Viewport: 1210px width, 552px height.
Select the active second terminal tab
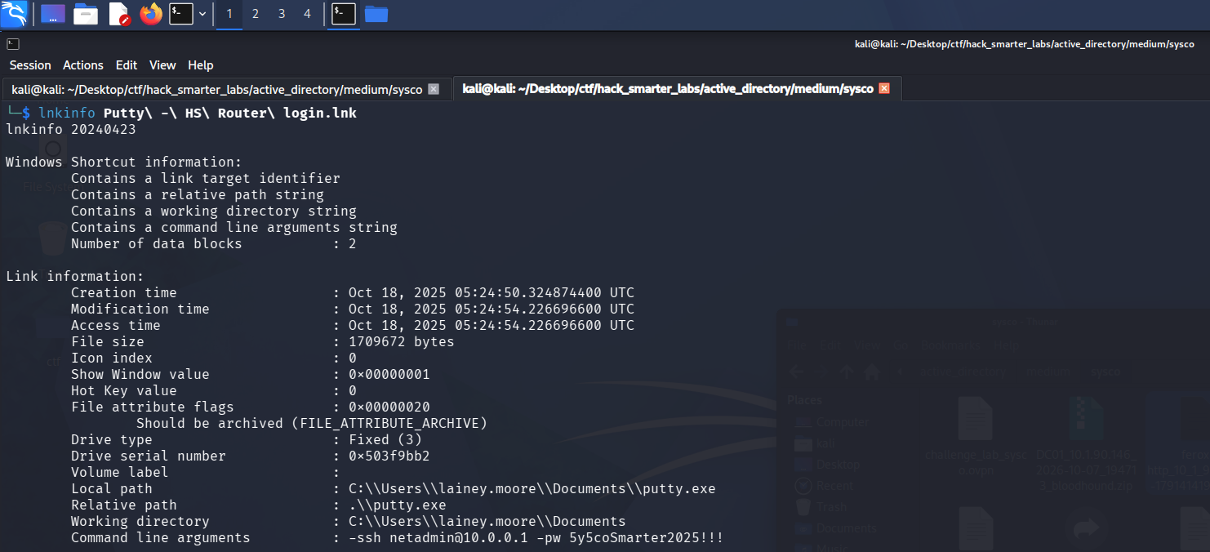pyautogui.click(x=668, y=88)
